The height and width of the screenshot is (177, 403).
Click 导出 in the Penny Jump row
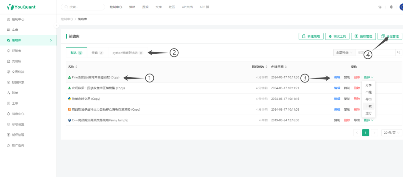[357, 120]
